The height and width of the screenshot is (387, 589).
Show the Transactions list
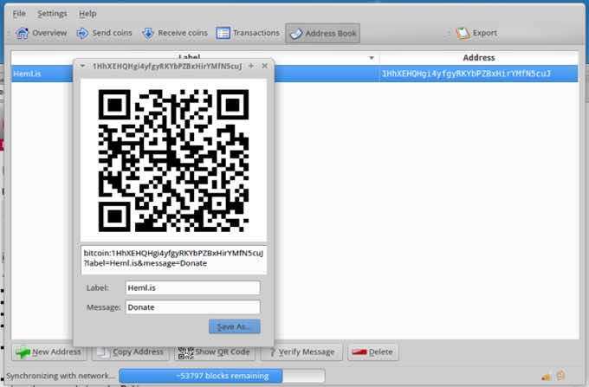[x=248, y=34]
